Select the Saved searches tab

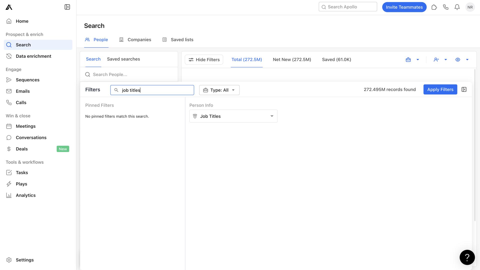pos(124,59)
